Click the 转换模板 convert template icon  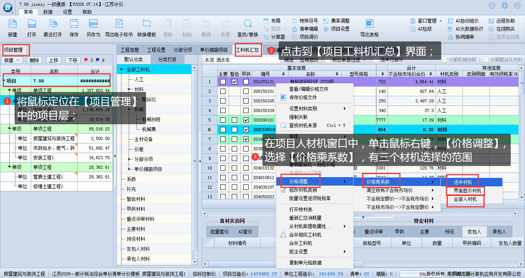pos(147,24)
